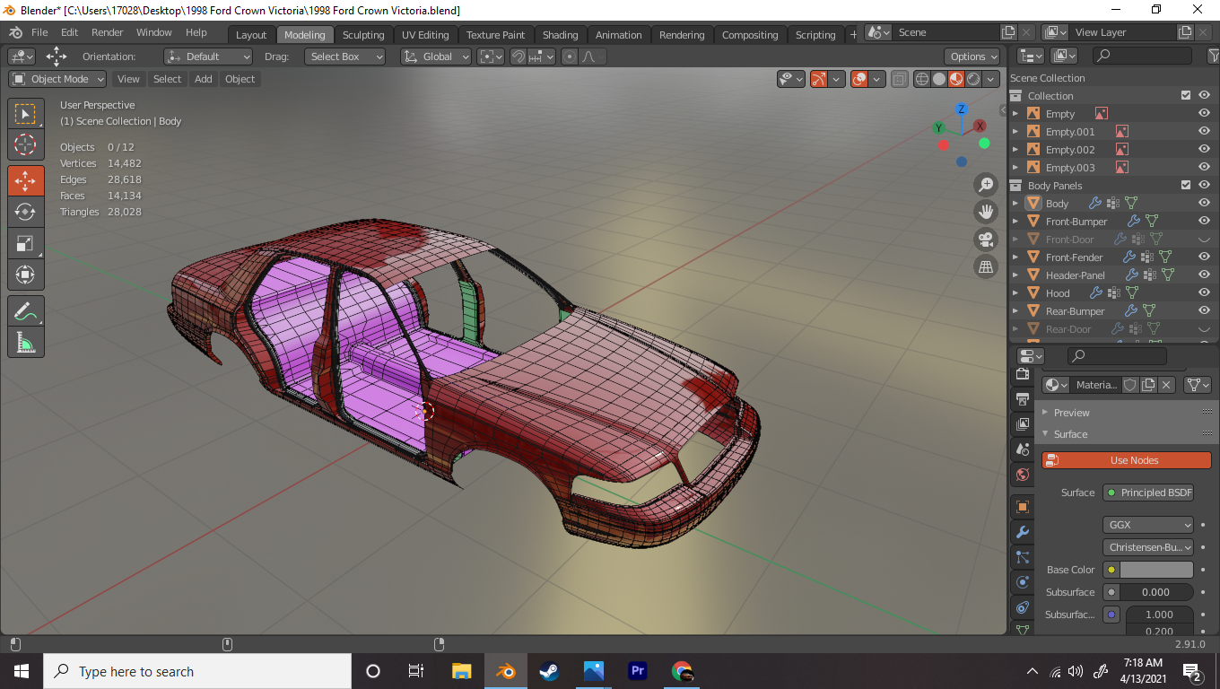Open the Modifier properties wrench tab
Viewport: 1220px width, 689px height.
(1022, 532)
